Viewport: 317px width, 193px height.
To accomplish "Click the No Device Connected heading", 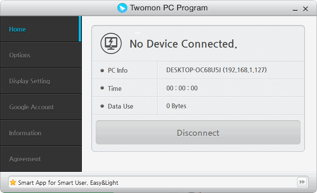I will (183, 44).
